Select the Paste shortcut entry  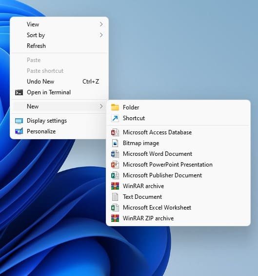pos(59,71)
